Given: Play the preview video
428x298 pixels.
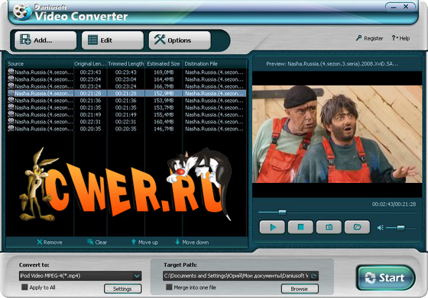Looking at the screenshot, I should click(x=272, y=227).
